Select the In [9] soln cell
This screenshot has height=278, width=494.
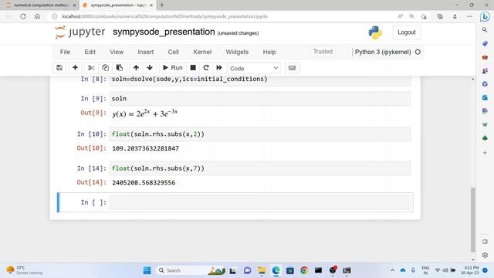(260, 99)
